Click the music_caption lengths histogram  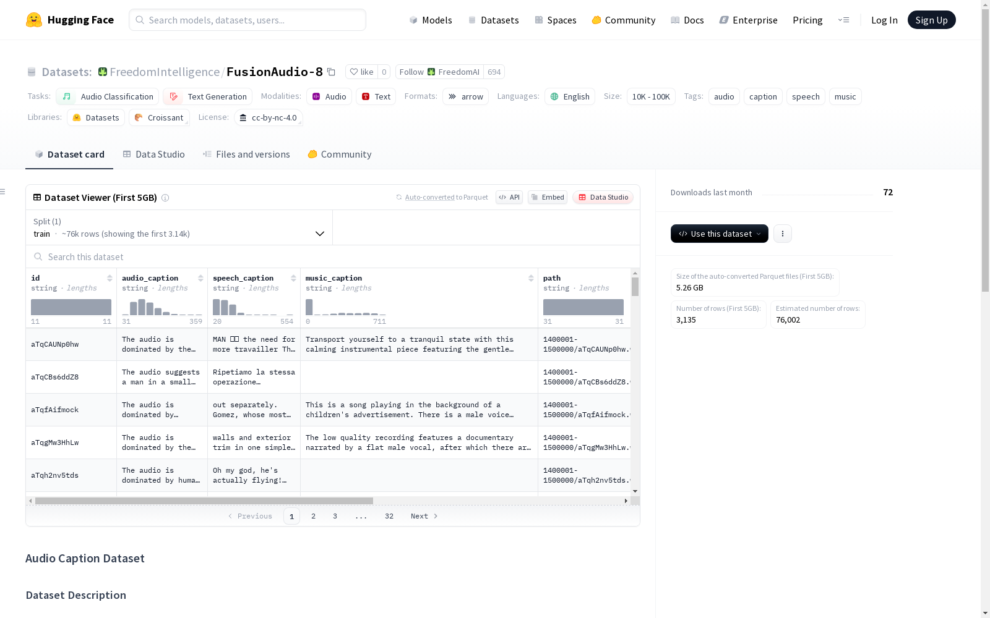(x=346, y=307)
